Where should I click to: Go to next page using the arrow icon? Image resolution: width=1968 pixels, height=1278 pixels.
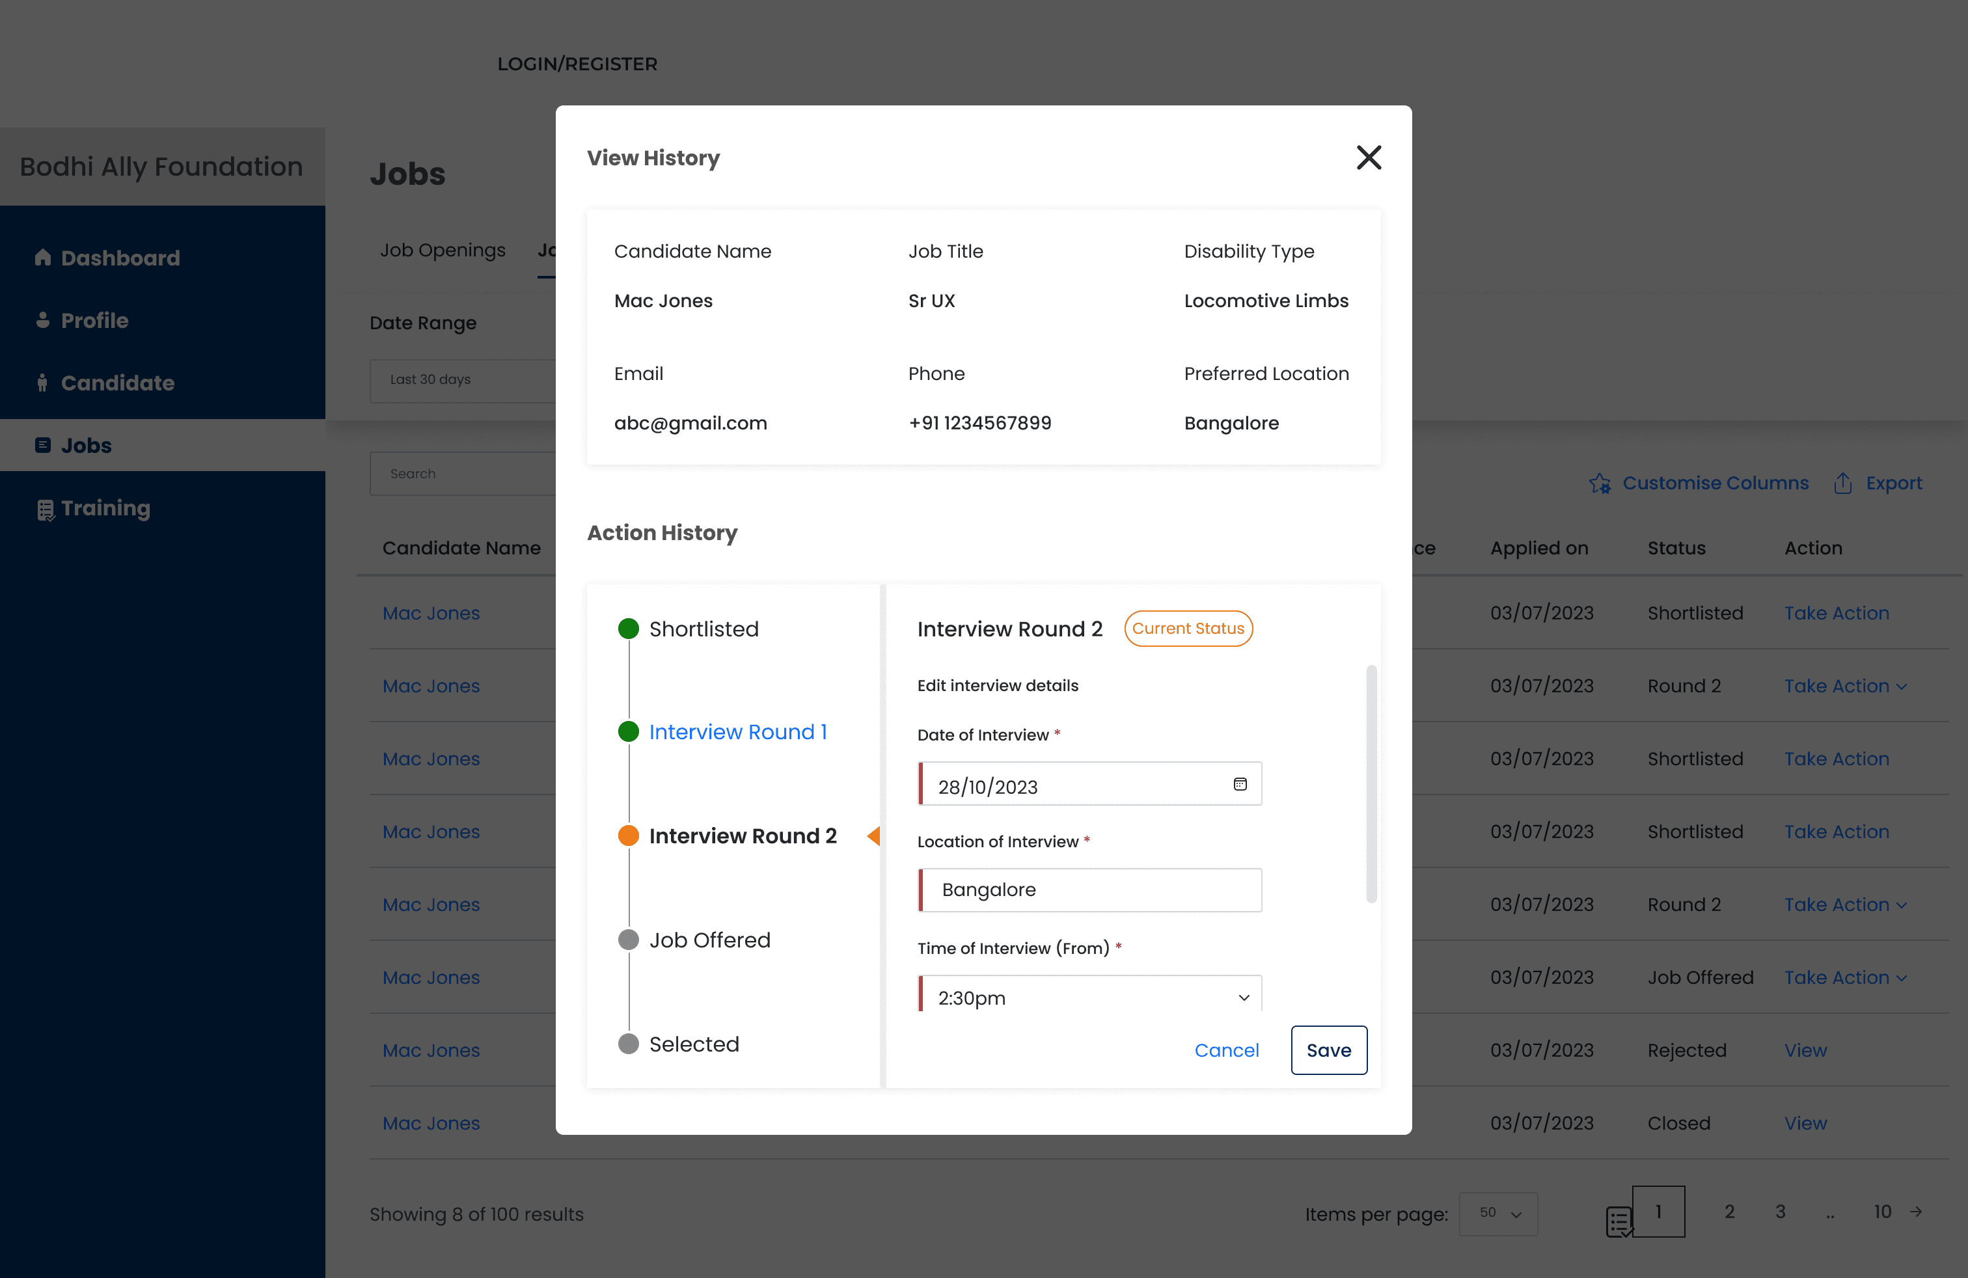(x=1916, y=1212)
